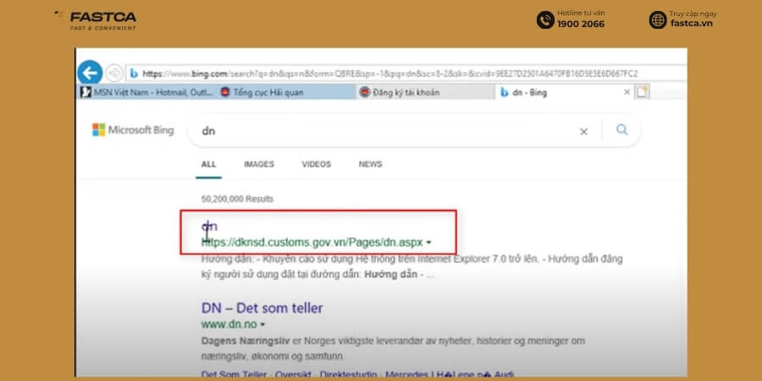The image size is (762, 381).
Task: Click the magnifier search button
Action: 622,130
